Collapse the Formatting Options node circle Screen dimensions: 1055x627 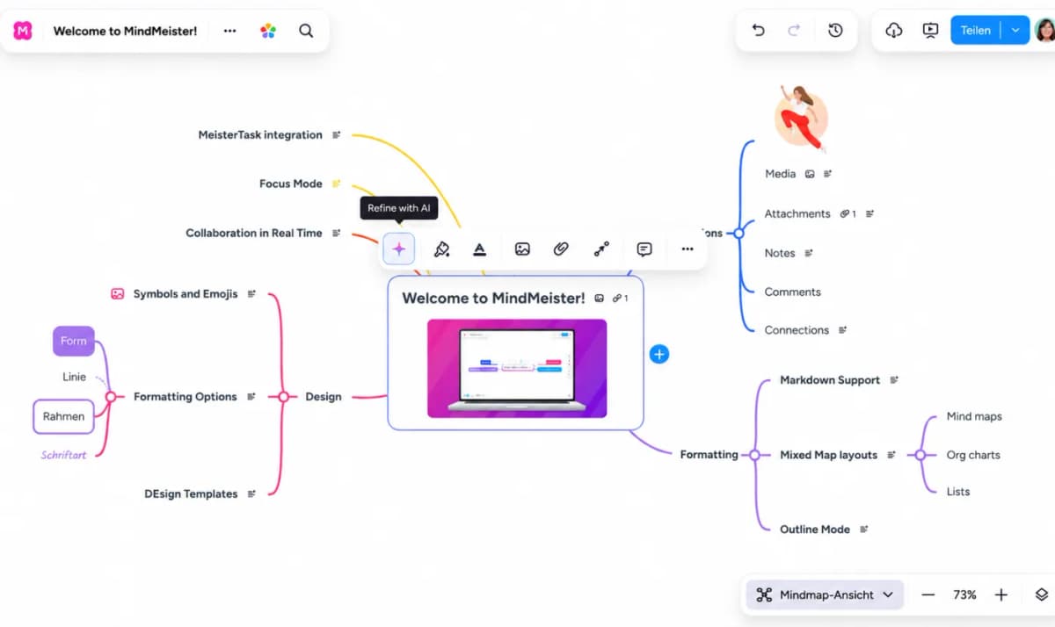pyautogui.click(x=111, y=397)
